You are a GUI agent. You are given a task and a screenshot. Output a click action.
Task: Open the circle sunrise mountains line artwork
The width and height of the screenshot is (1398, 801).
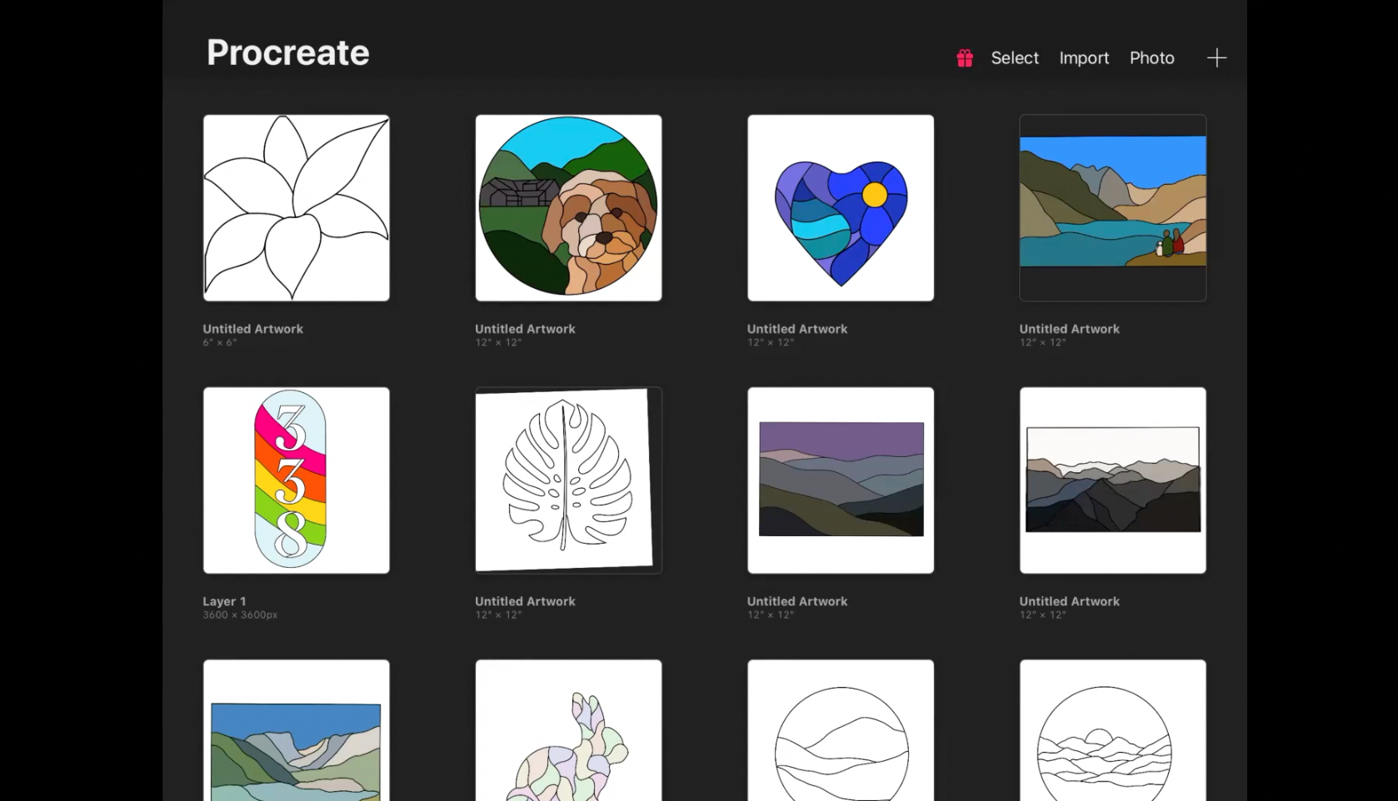tap(1113, 730)
